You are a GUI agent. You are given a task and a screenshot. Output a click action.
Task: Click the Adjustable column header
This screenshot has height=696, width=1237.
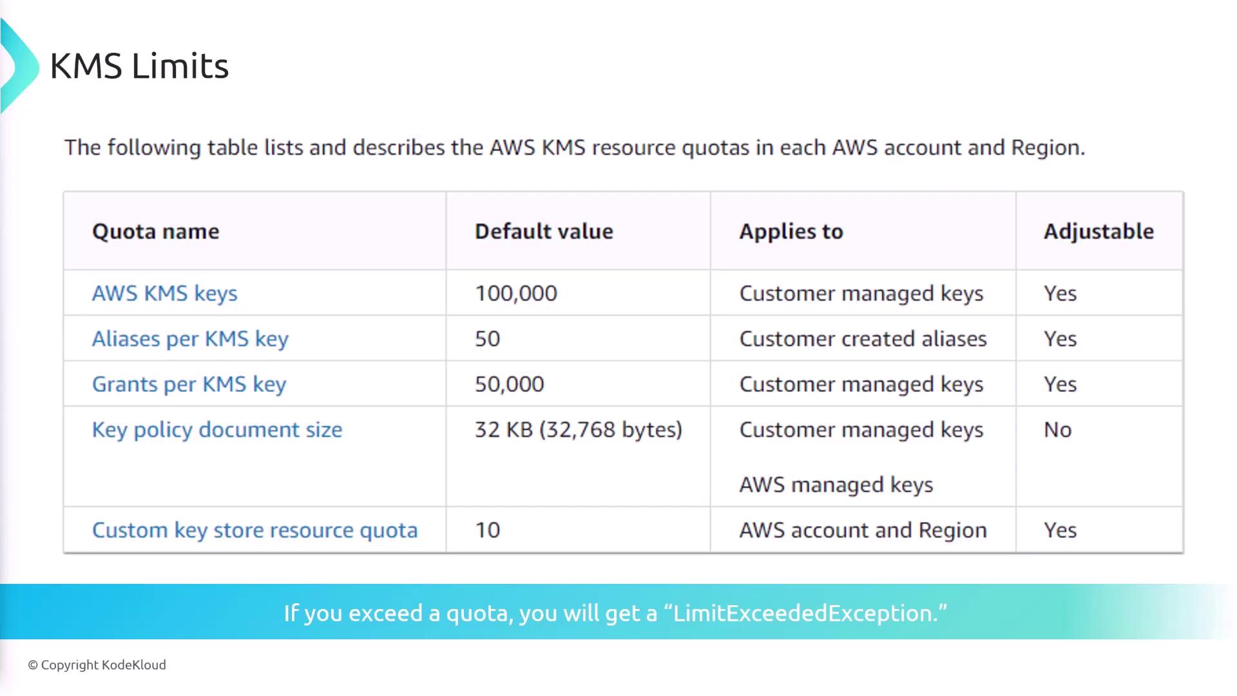pyautogui.click(x=1098, y=231)
